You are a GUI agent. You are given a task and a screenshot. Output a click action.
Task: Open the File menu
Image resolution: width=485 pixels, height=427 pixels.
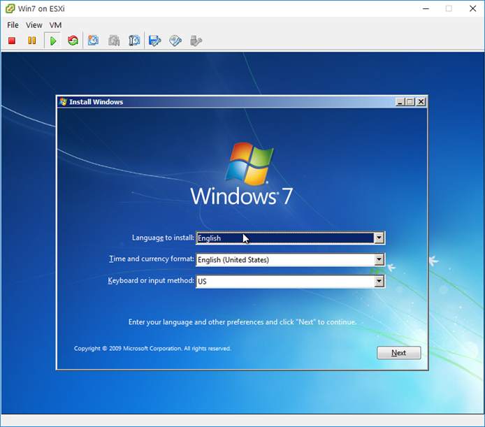(13, 25)
